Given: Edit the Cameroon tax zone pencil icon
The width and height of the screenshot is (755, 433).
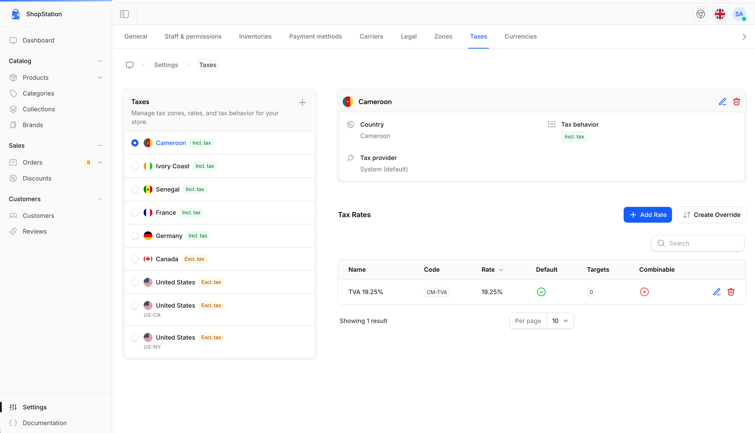Looking at the screenshot, I should click(722, 102).
